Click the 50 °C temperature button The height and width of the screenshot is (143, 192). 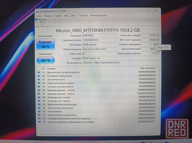pyautogui.click(x=46, y=60)
